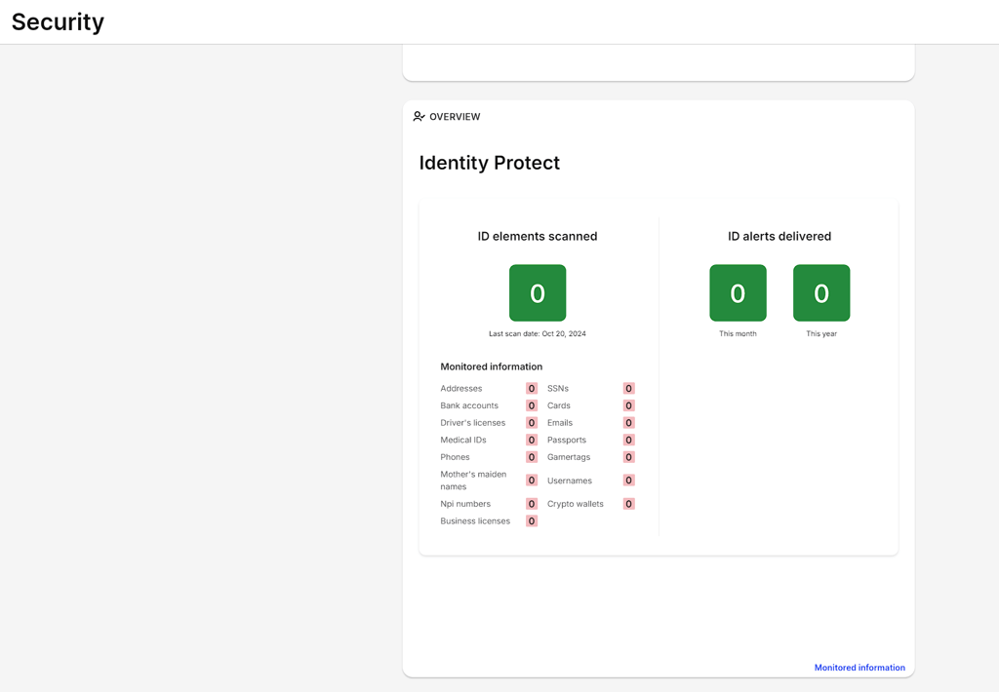
Task: Click the OVERVIEW label
Action: (455, 117)
